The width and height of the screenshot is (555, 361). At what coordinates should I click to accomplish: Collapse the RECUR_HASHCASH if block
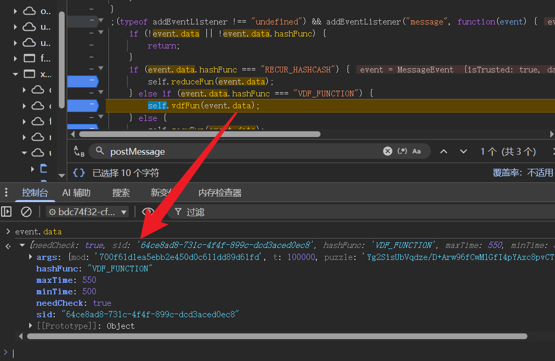(101, 68)
